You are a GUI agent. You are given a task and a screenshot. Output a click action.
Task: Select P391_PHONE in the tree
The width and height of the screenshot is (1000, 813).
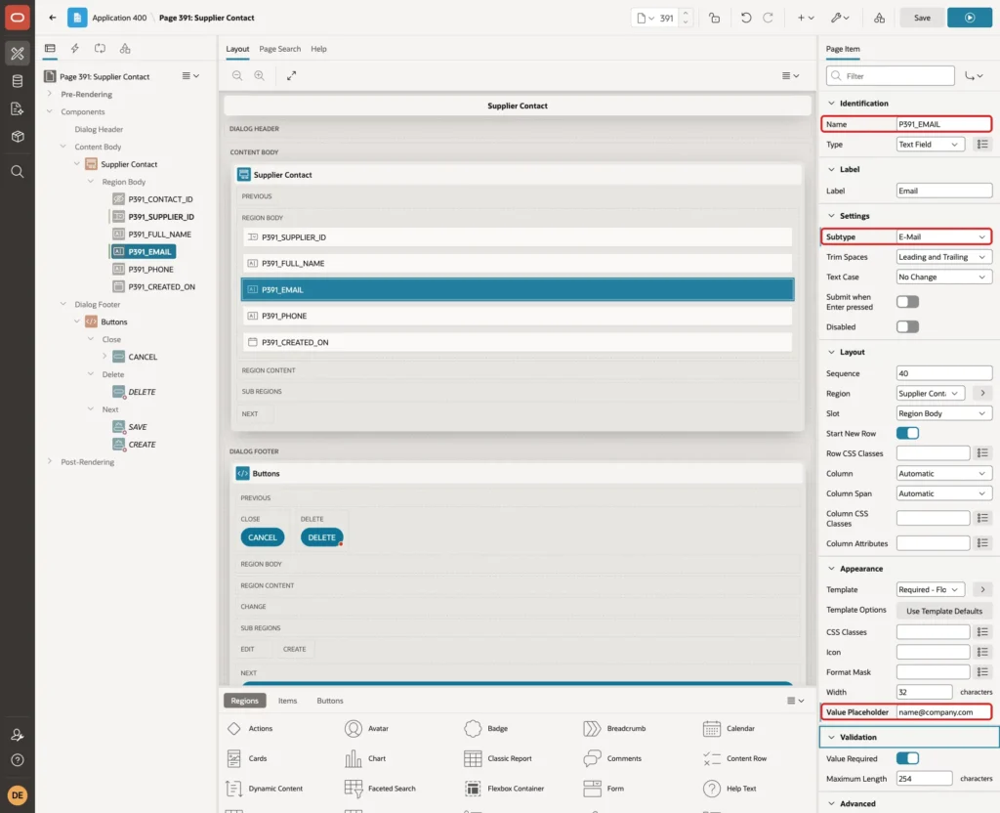(150, 270)
